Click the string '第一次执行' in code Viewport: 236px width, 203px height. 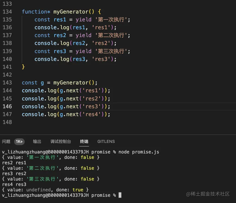coord(111,20)
